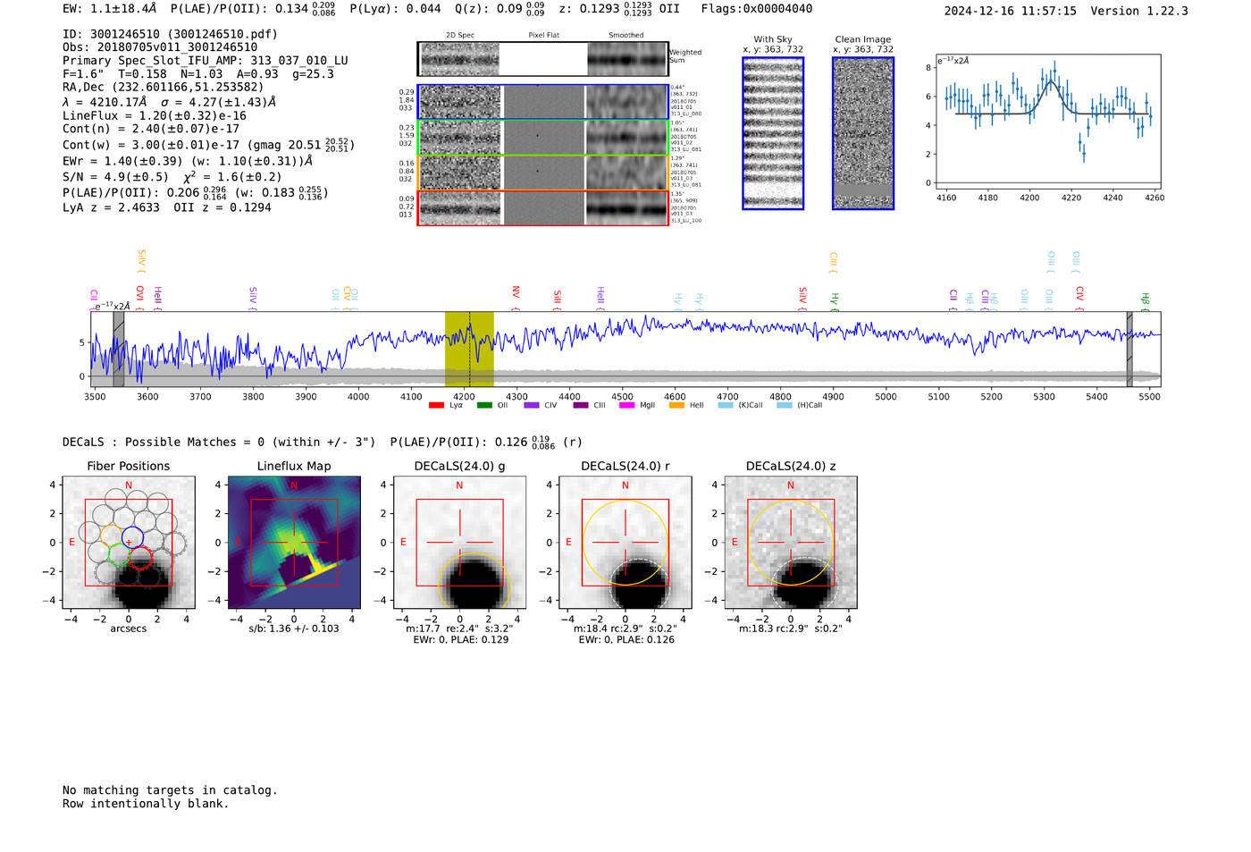Select the red-outlined fiber spectrum row
The height and width of the screenshot is (852, 1251).
click(542, 207)
